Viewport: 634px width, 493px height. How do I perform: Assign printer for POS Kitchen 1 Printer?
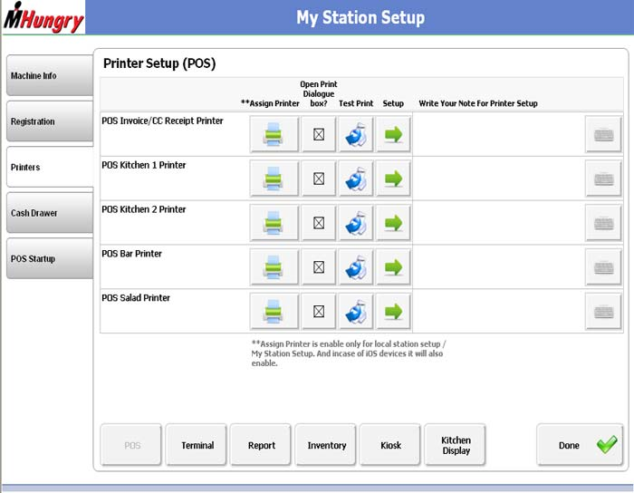(x=274, y=179)
